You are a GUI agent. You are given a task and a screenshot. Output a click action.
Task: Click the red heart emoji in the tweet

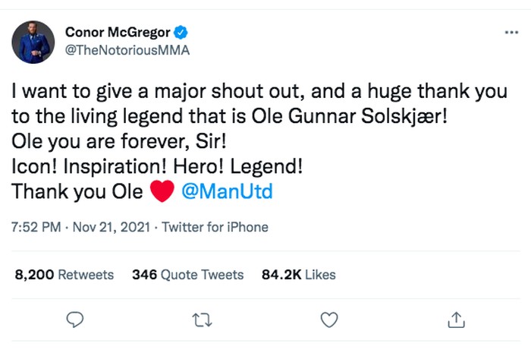point(162,191)
